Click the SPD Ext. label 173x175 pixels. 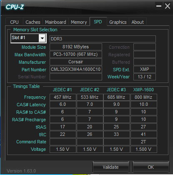point(121,70)
